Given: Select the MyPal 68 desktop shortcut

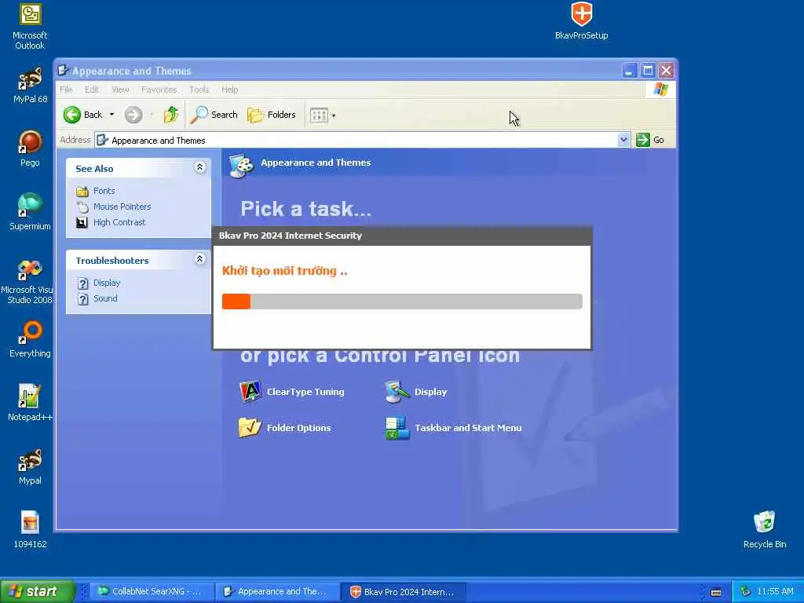Looking at the screenshot, I should pyautogui.click(x=30, y=86).
